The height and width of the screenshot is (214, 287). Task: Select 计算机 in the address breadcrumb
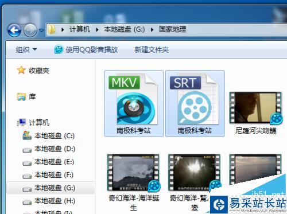click(x=80, y=29)
